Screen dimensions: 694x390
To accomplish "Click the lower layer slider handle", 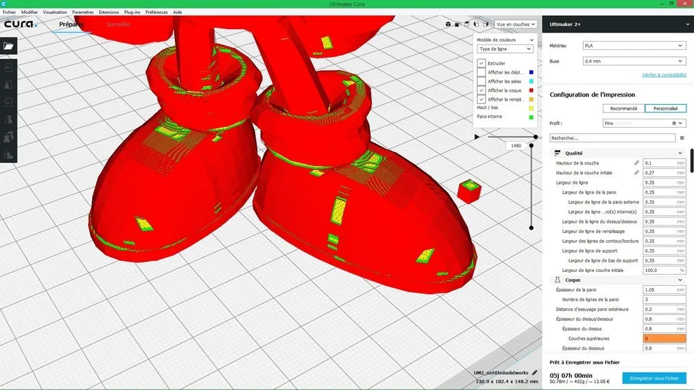I will click(x=532, y=228).
